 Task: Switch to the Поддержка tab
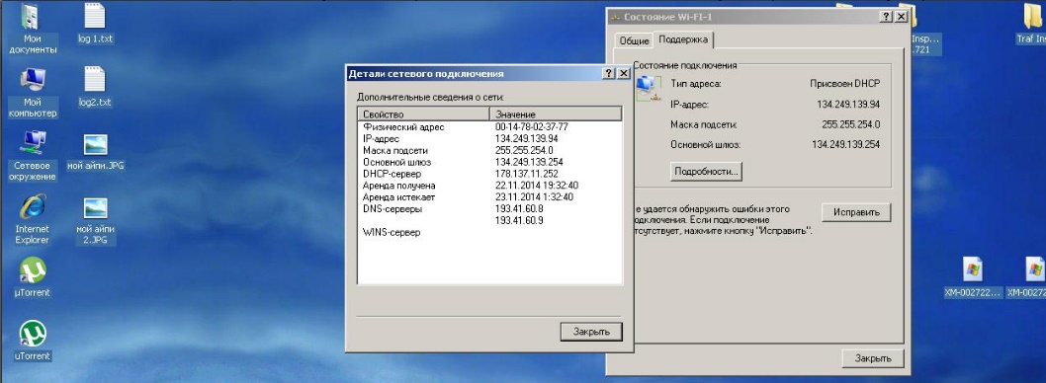point(683,39)
